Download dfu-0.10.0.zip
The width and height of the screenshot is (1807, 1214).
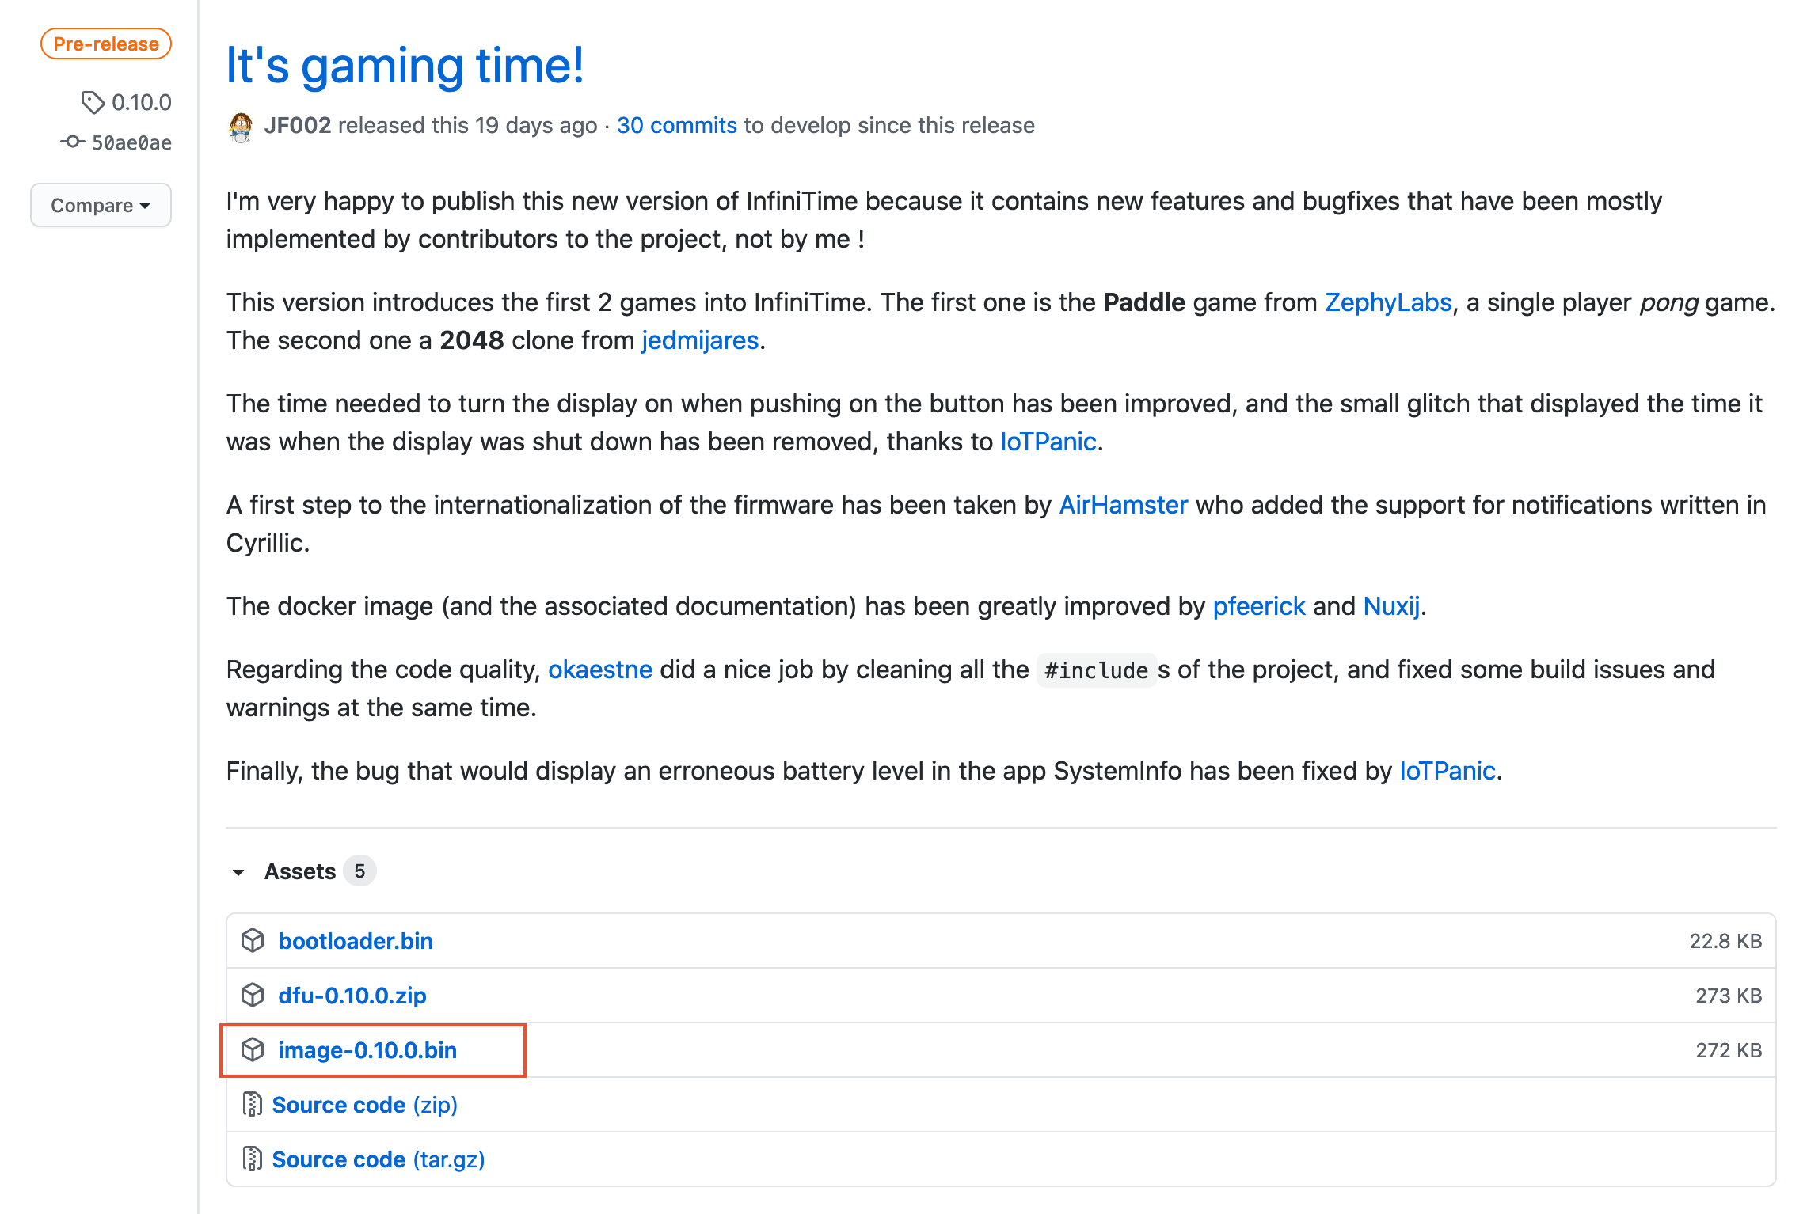click(352, 995)
